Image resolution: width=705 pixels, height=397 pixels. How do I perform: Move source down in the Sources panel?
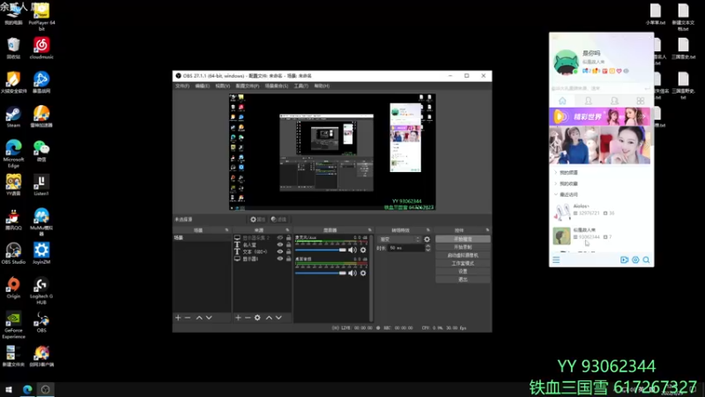click(278, 318)
